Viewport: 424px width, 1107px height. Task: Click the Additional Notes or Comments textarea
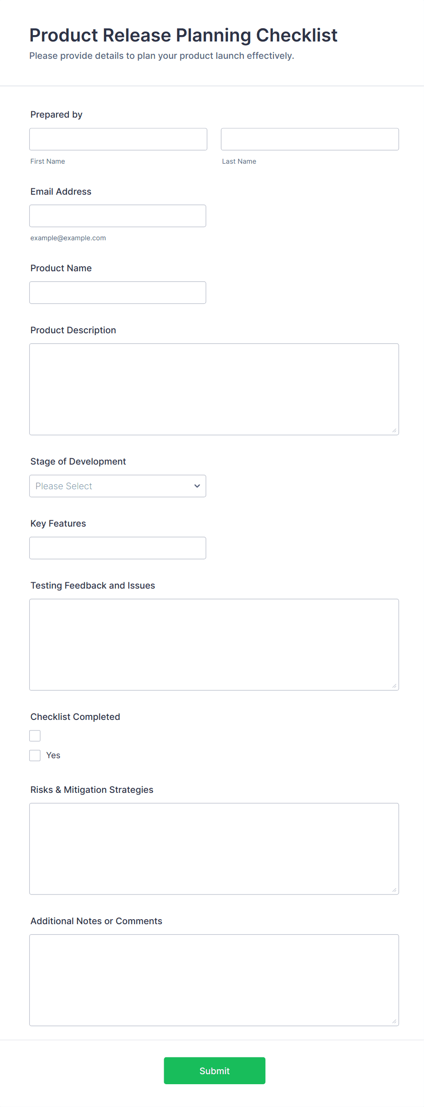point(214,980)
